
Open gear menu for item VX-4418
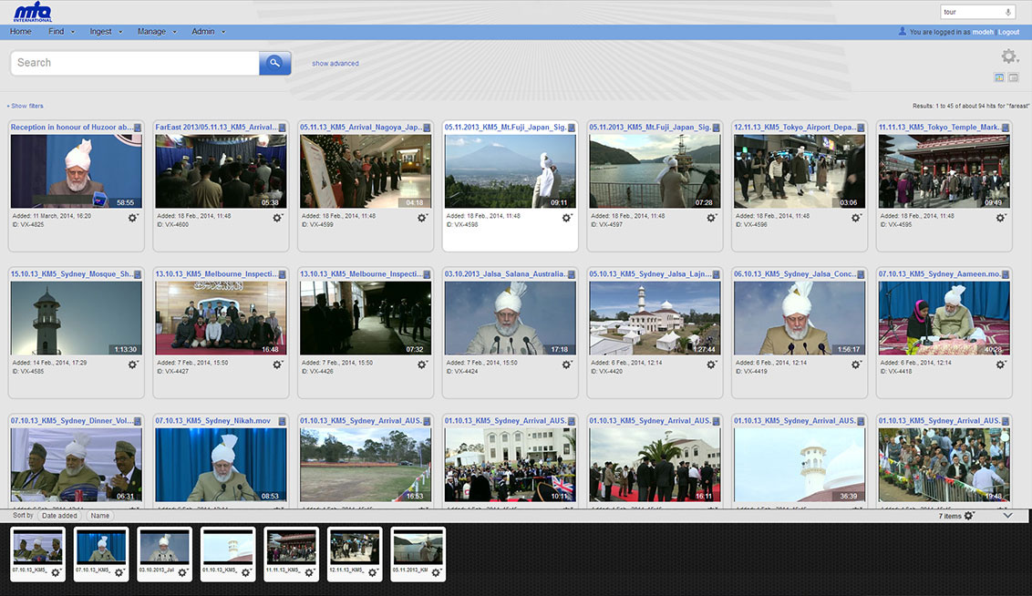click(1001, 365)
